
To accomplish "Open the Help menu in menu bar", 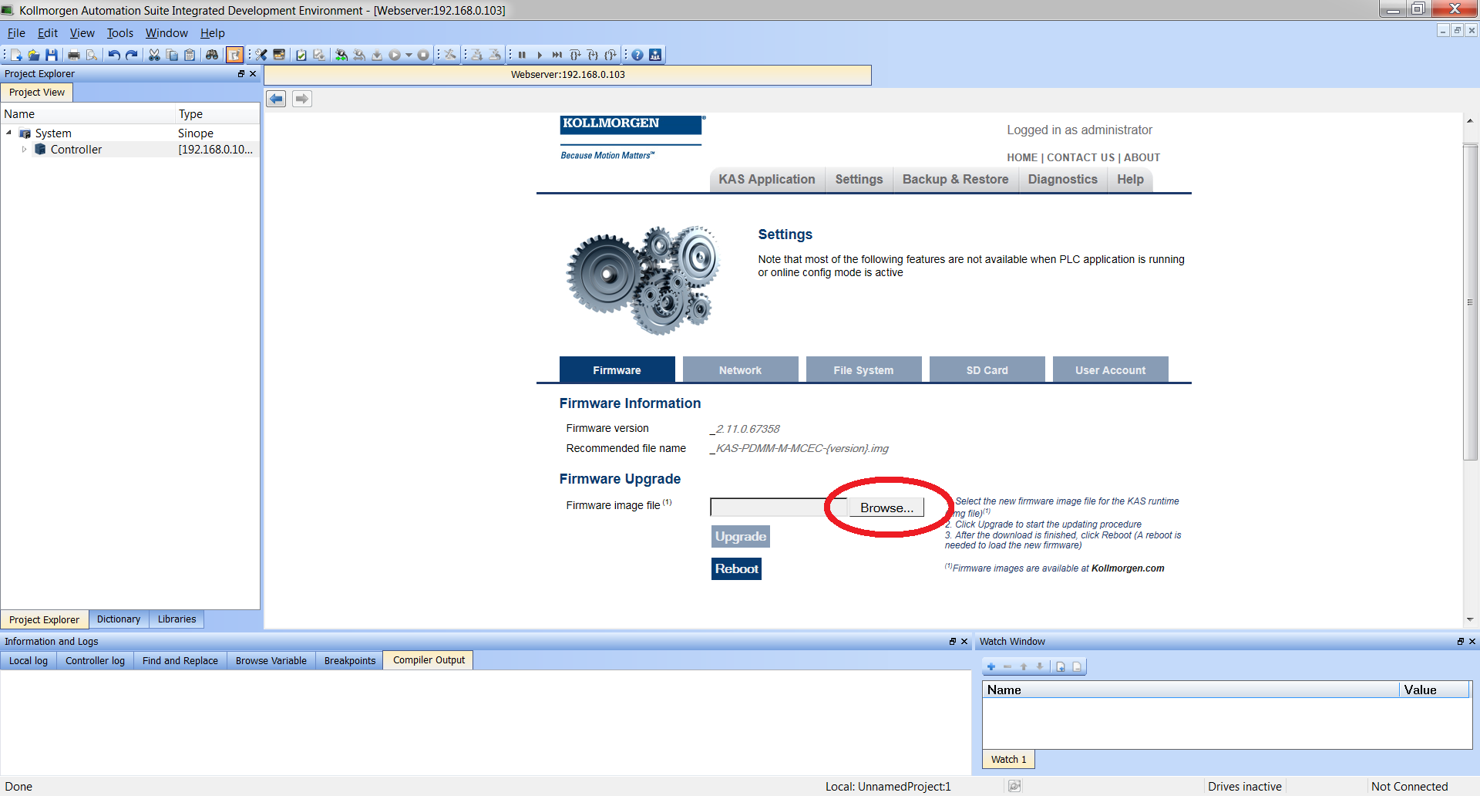I will 212,33.
